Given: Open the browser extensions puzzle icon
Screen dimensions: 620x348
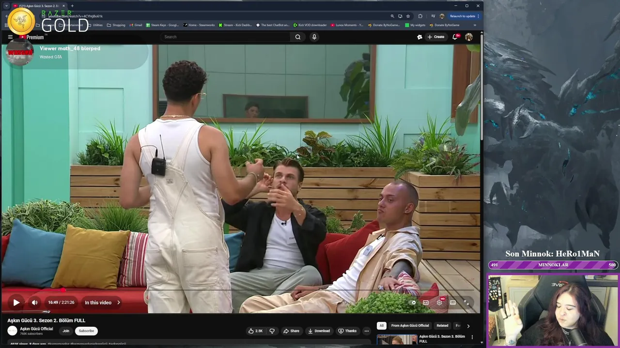Looking at the screenshot, I should coord(420,16).
